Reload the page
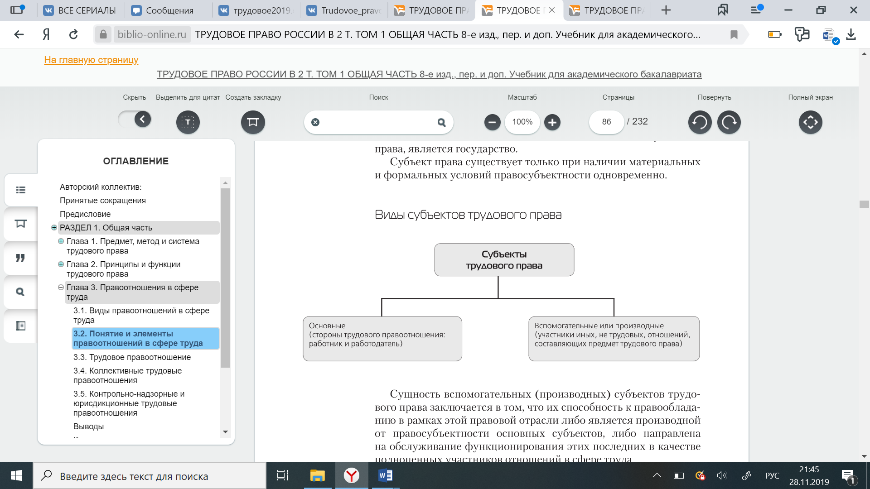Screen dimensions: 870x489 pyautogui.click(x=73, y=34)
